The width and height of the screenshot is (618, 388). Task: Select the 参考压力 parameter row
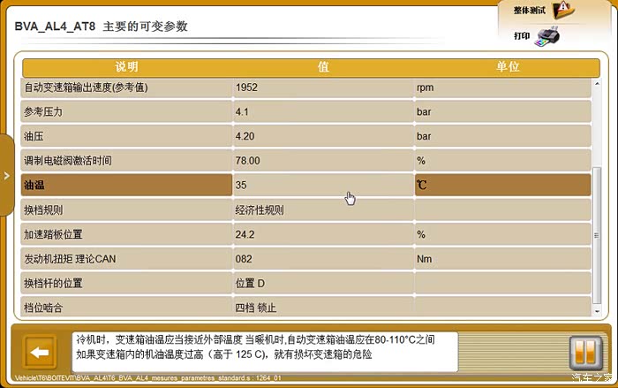pos(126,112)
